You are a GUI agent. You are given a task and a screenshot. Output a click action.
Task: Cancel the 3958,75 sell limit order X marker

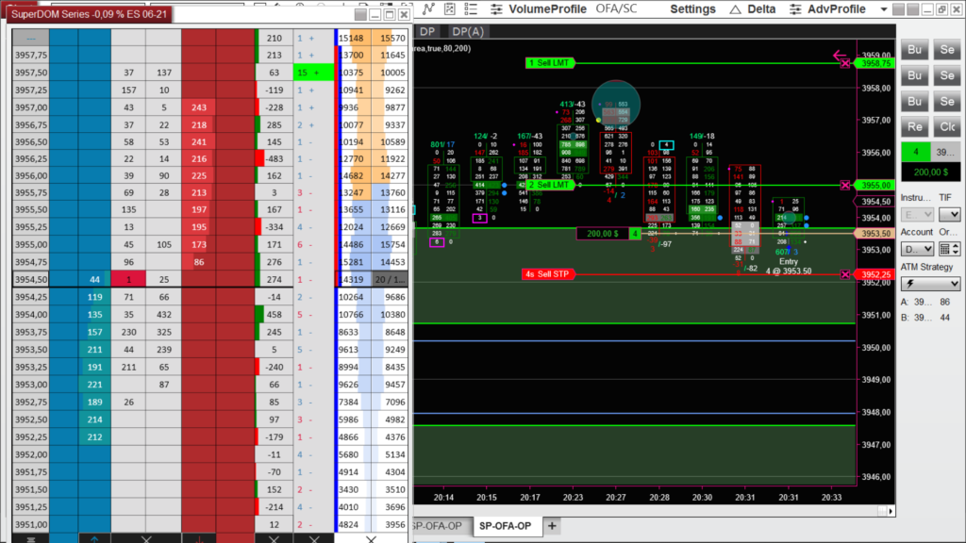[845, 63]
